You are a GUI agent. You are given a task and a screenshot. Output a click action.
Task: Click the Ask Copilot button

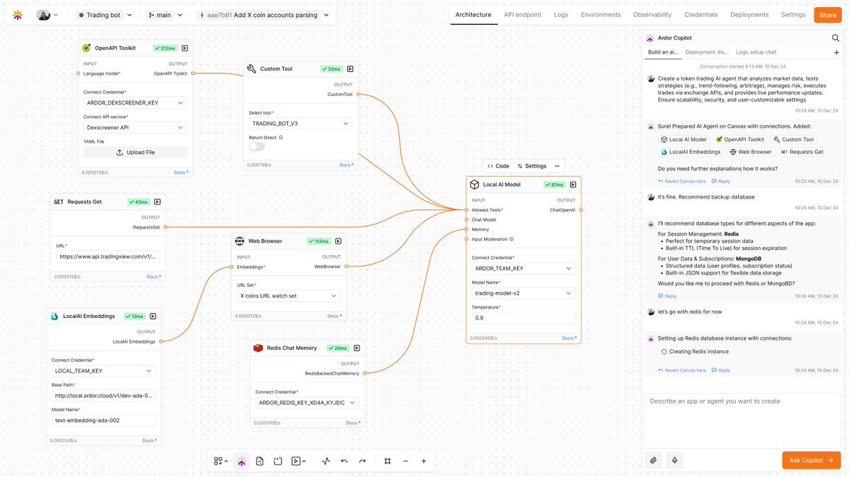811,460
